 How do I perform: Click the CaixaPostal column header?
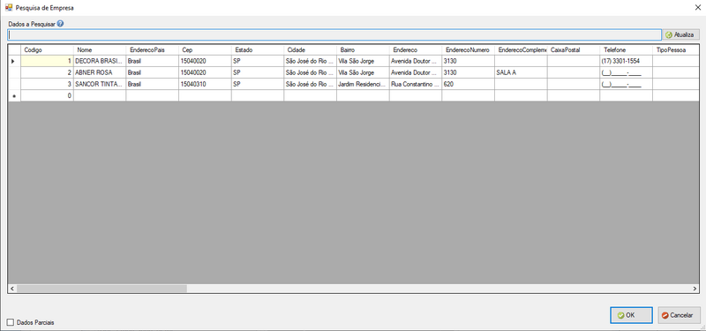[x=574, y=50]
